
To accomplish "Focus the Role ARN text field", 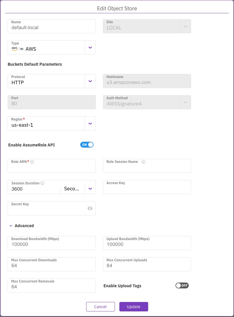I will coord(51,168).
